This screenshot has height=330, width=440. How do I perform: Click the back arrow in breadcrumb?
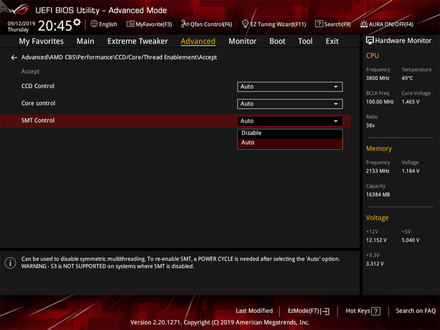tap(14, 57)
